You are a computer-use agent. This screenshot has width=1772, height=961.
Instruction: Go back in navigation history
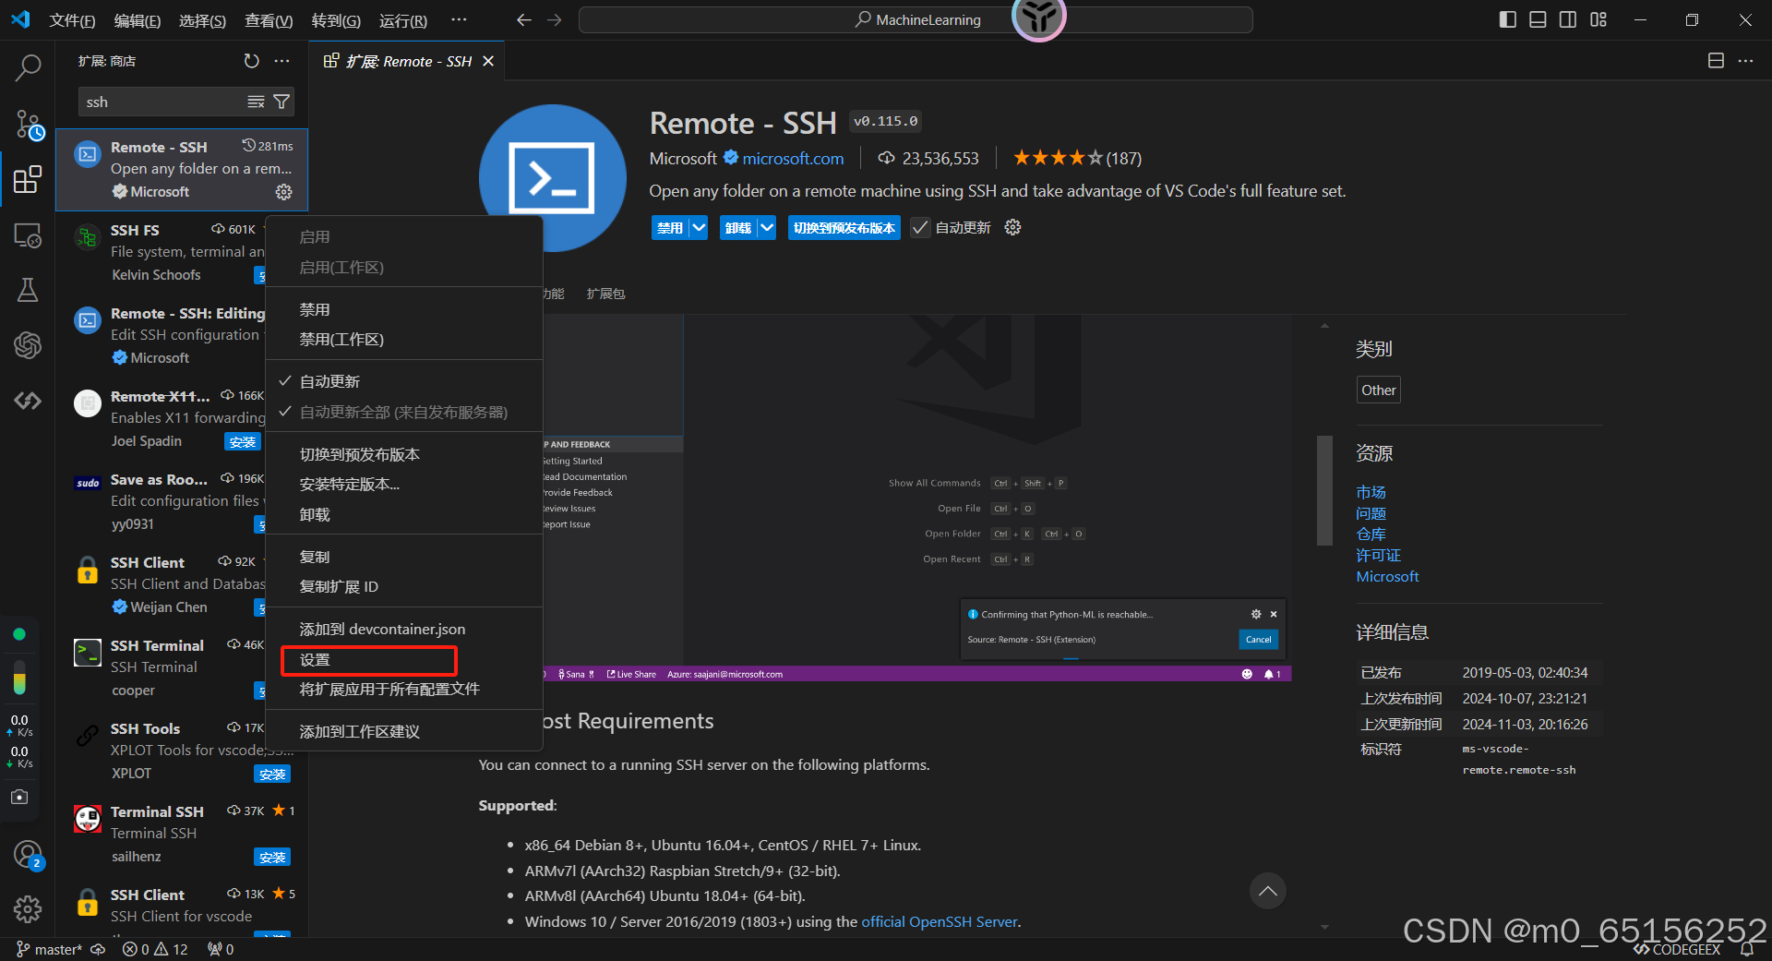[523, 20]
